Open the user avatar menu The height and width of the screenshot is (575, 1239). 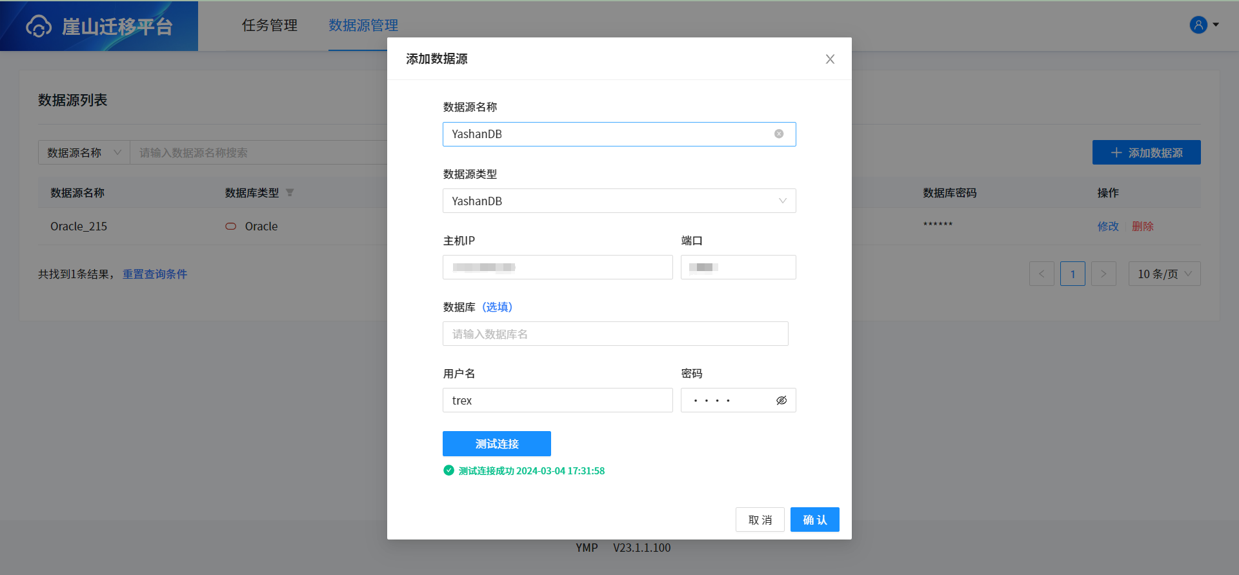point(1198,25)
